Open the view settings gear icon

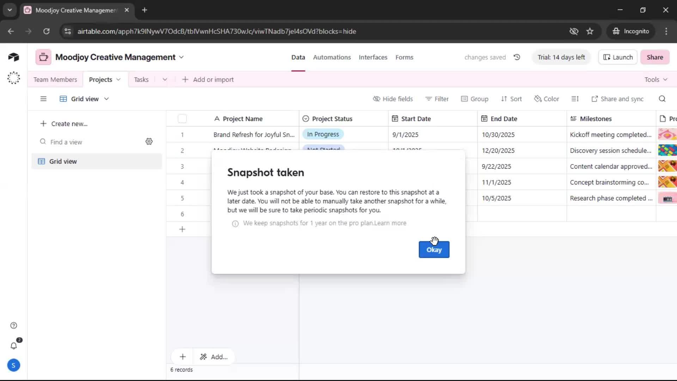coord(149,141)
